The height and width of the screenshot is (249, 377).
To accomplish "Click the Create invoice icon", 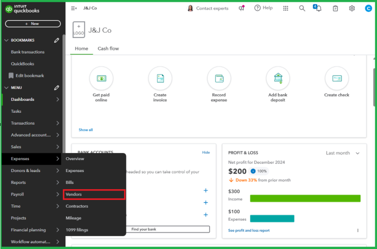I will (160, 78).
